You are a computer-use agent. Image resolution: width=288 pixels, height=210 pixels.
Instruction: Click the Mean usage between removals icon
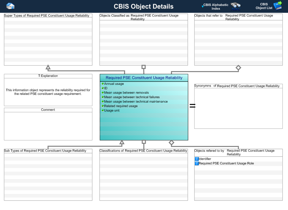[x=103, y=93]
